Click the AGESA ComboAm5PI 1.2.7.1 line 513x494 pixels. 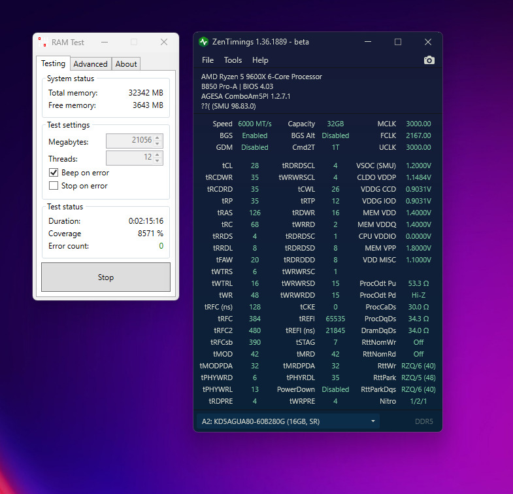(x=246, y=96)
